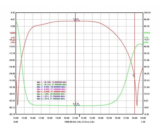The width and height of the screenshot is (159, 127).
Task: Select the Mkr 7 VSWR 1.011 readout
Action: (51, 96)
